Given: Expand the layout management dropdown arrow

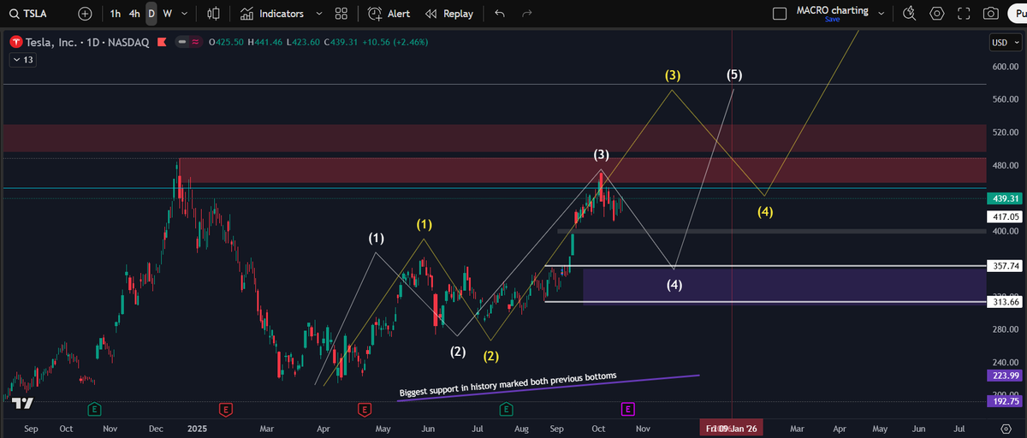Looking at the screenshot, I should pos(882,14).
